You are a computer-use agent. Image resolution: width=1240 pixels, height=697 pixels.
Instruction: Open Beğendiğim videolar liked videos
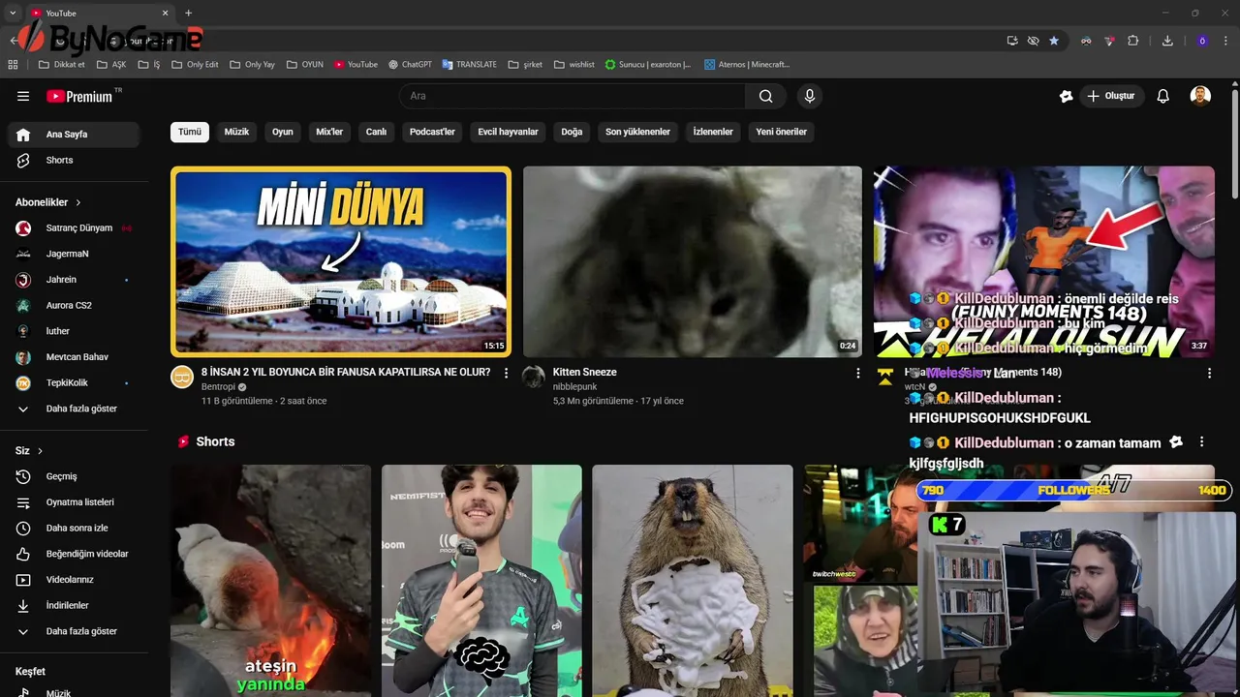point(74,554)
